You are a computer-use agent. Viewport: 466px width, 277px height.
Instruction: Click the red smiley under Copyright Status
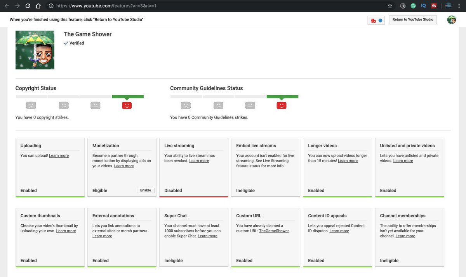coord(127,105)
